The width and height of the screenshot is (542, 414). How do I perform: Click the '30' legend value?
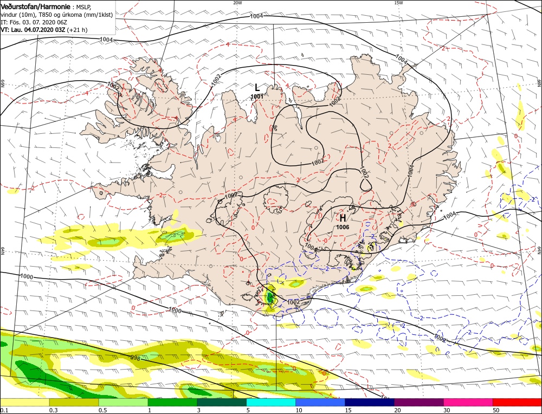(x=447, y=410)
